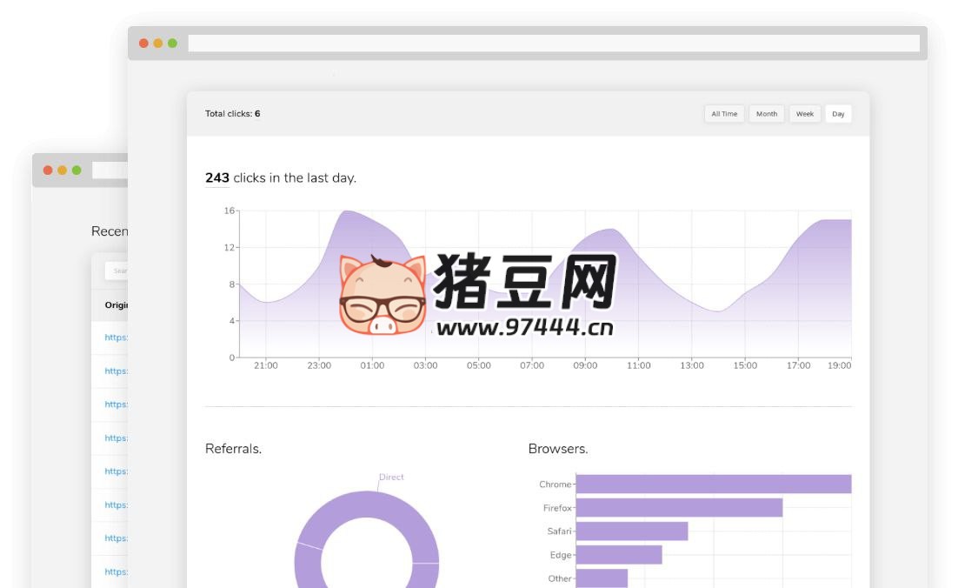Select the Week filter button
The width and height of the screenshot is (958, 588).
click(x=804, y=113)
